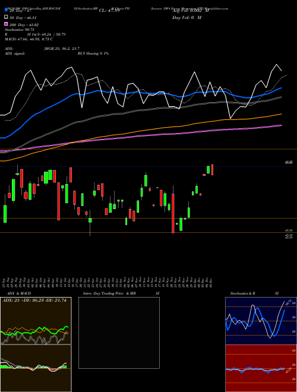Click the 'Day Vol: 0 M' label
The height and width of the screenshot is (392, 297).
pos(187,17)
